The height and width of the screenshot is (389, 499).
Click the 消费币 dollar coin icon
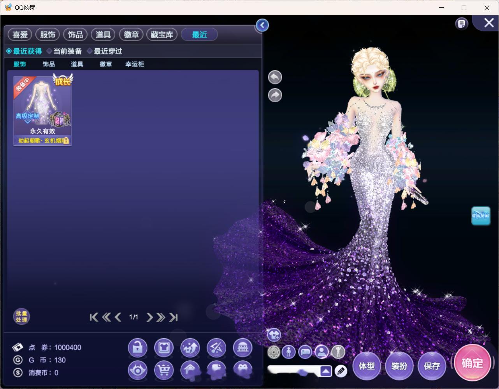tap(18, 373)
